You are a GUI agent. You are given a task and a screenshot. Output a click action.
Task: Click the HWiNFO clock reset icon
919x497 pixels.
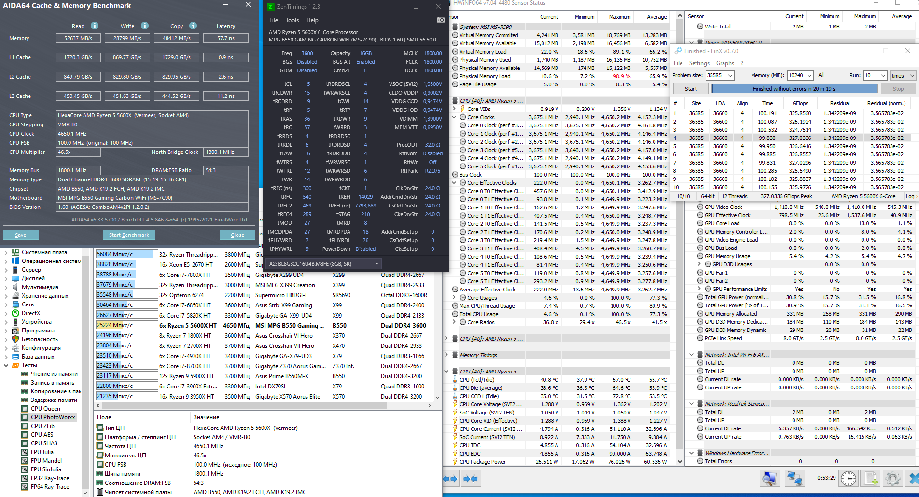click(849, 478)
